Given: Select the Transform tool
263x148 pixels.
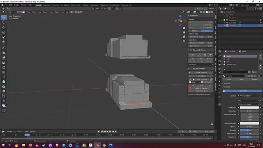Looking at the screenshot, I should click(x=4, y=42).
